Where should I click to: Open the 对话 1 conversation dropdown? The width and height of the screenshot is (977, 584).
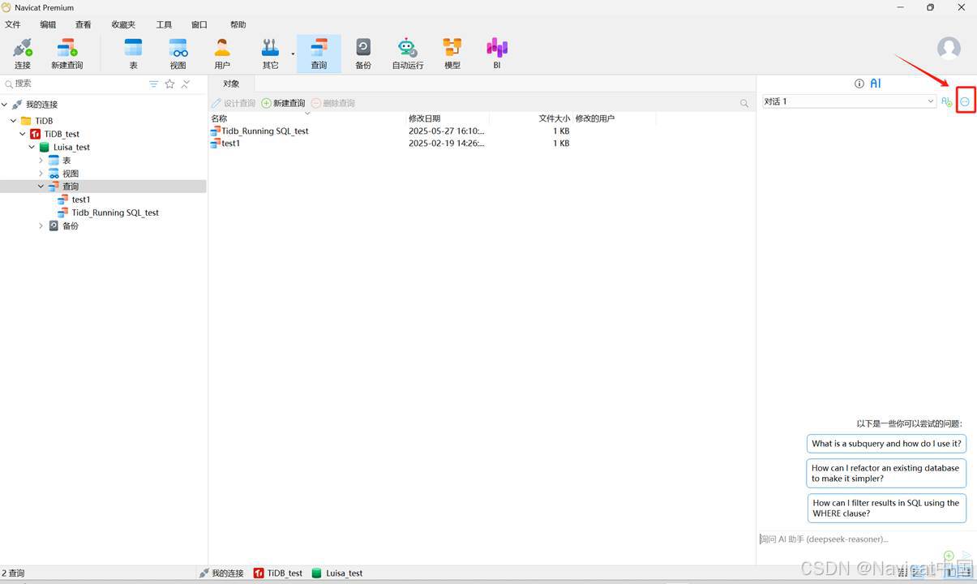[x=849, y=101]
